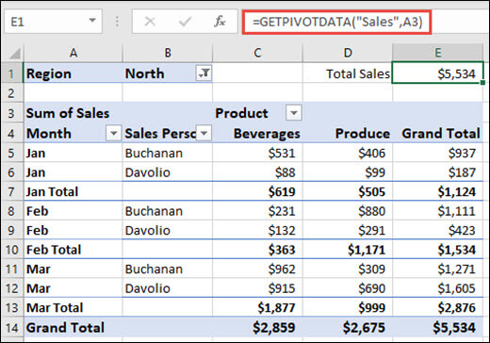Select Davolio in the Feb row
The height and width of the screenshot is (343, 490).
[x=168, y=230]
